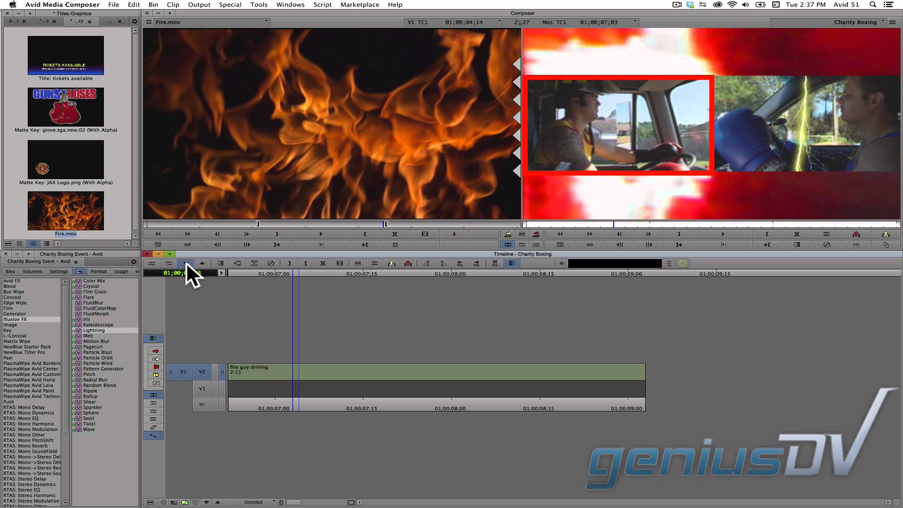Click the Bins tab in project panel

pyautogui.click(x=10, y=271)
